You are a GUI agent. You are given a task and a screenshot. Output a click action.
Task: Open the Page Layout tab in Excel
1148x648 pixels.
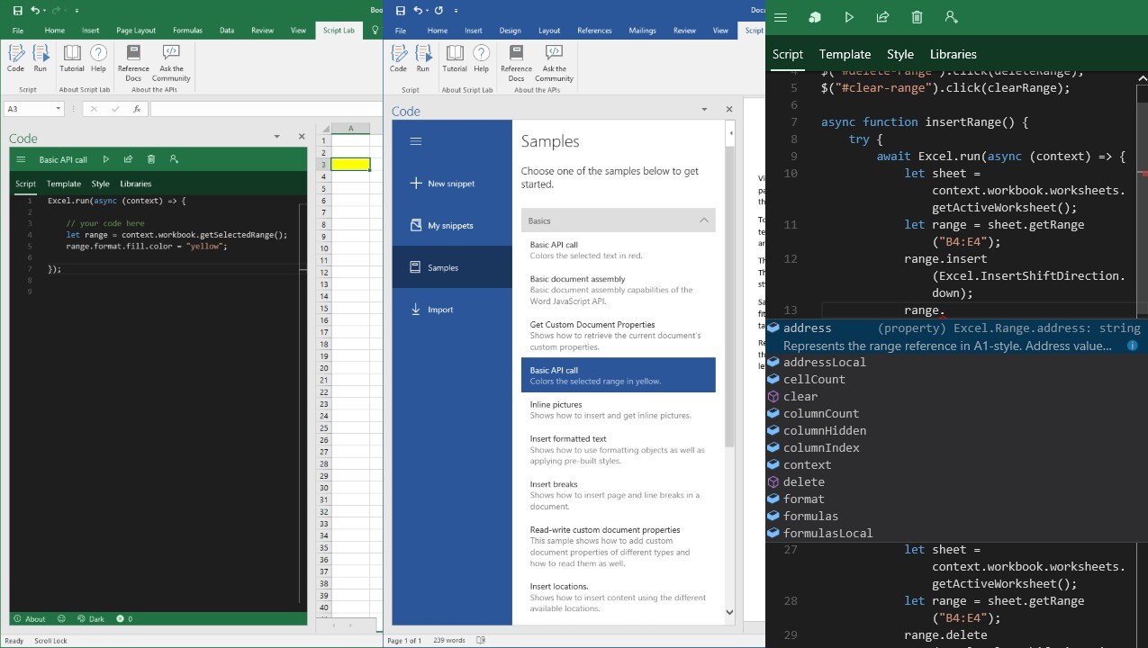(x=136, y=31)
